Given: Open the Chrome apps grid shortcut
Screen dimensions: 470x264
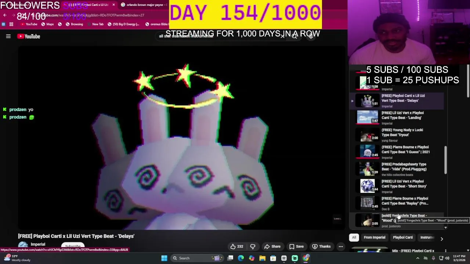Looking at the screenshot, I should [11, 24].
